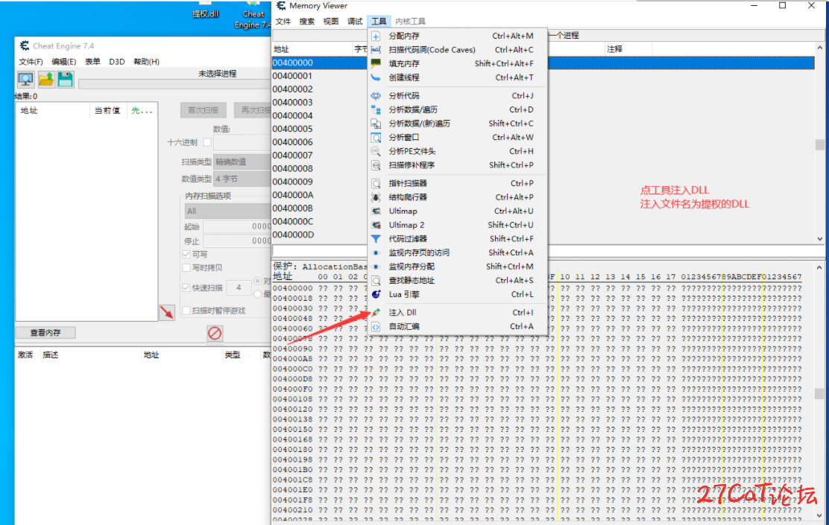
Task: Click the icon beside 分析代码
Action: 376,95
